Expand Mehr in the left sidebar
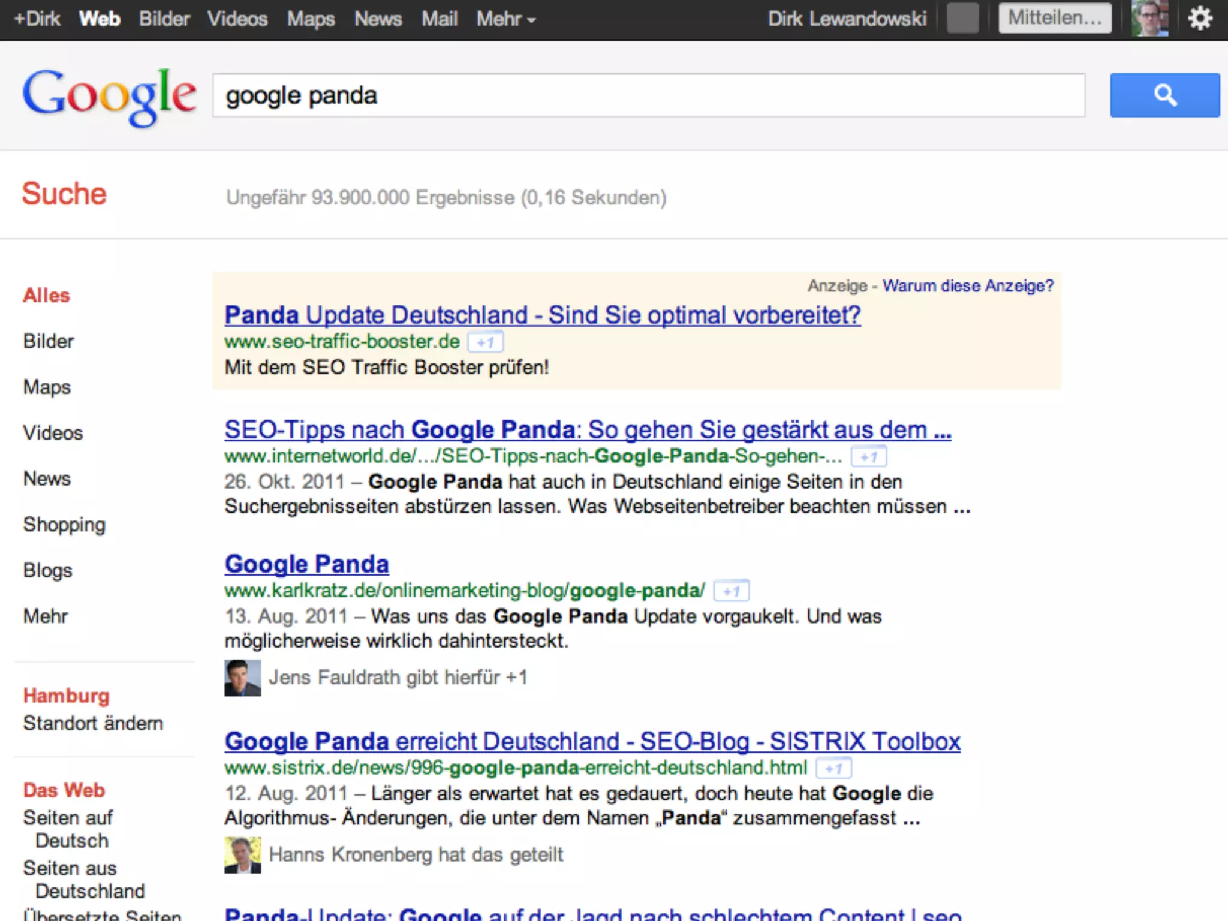This screenshot has height=921, width=1228. pos(46,616)
